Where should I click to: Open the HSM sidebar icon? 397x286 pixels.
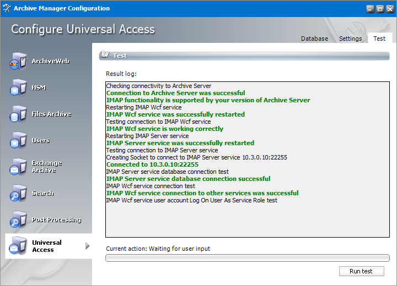tap(18, 87)
